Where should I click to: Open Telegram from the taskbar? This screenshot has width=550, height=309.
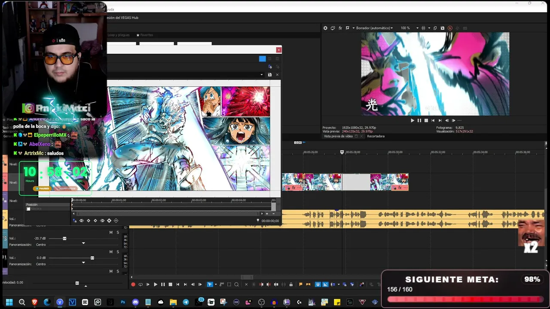coord(186,302)
